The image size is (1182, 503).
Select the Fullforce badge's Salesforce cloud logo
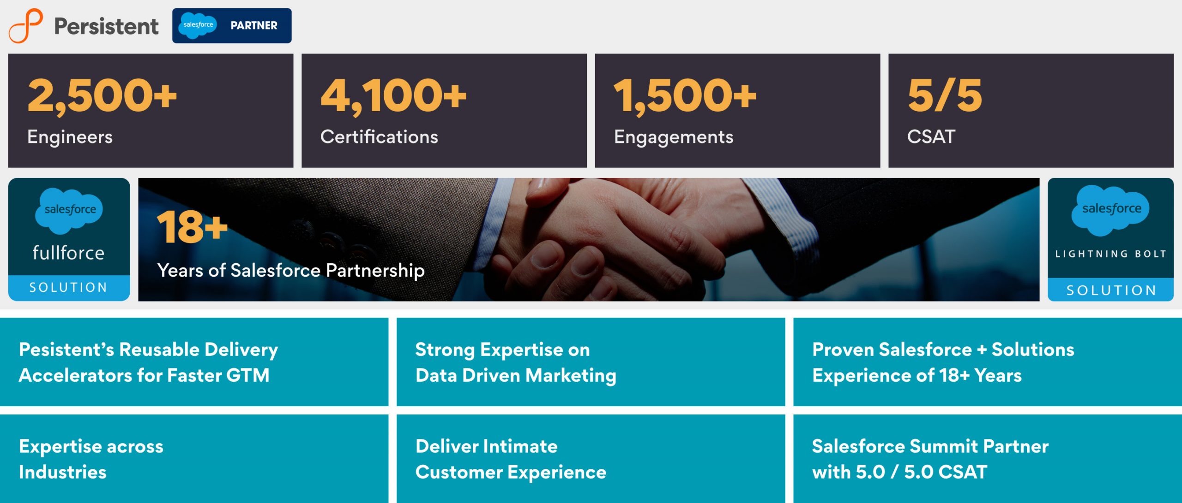[69, 210]
